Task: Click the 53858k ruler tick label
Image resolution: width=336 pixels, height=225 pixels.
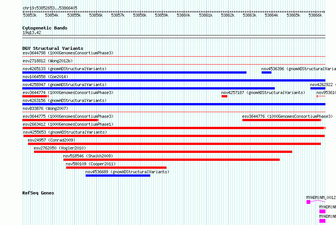Action: pyautogui.click(x=140, y=15)
